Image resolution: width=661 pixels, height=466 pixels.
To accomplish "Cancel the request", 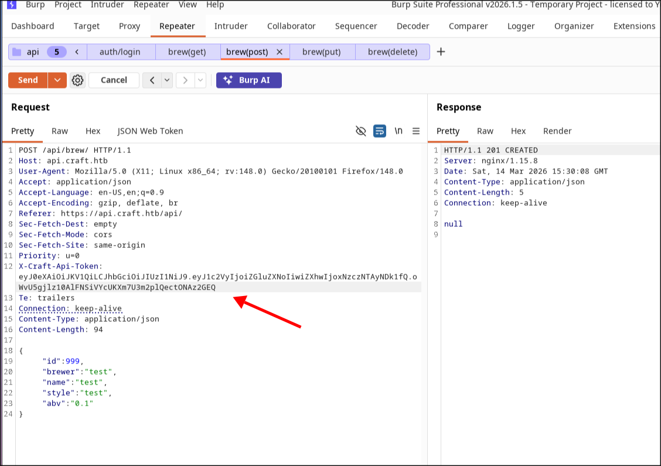I will click(x=114, y=80).
